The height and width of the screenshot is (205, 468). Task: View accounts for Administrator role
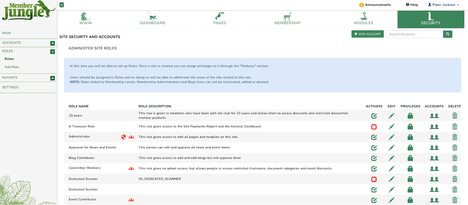pos(434,137)
